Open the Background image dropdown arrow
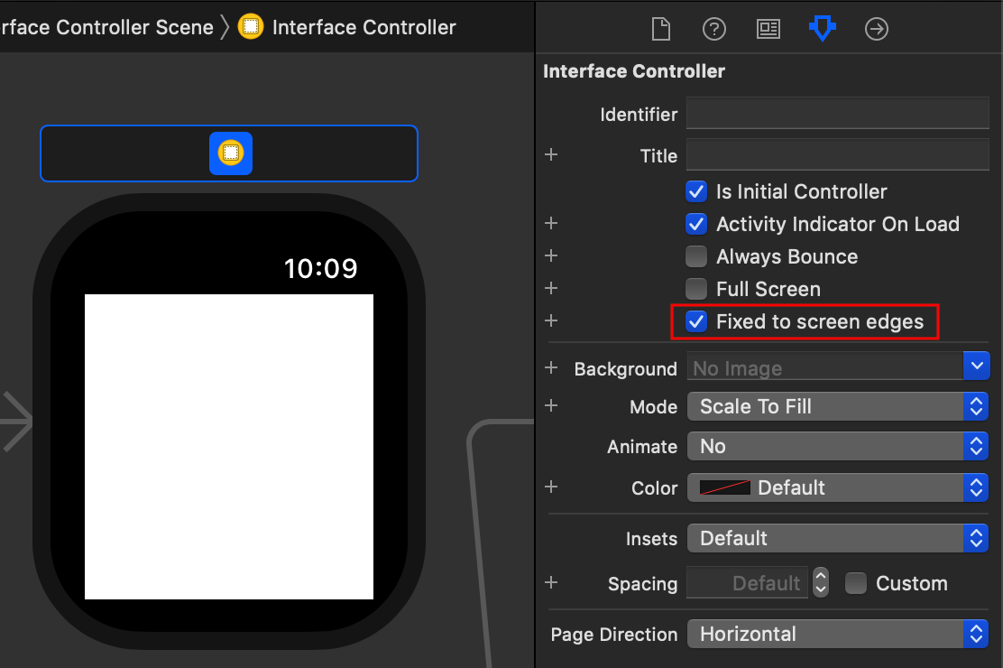Screen dimensions: 1003x668 point(976,366)
